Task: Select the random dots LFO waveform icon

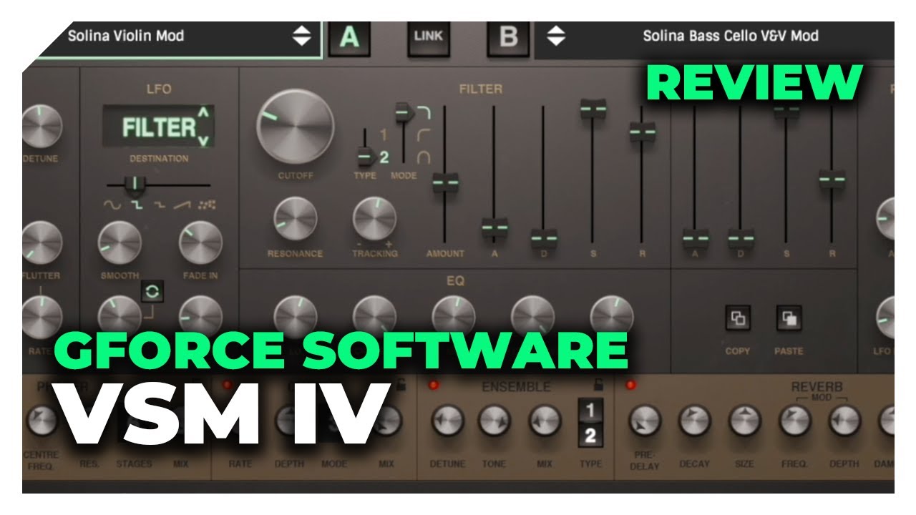Action: 208,205
